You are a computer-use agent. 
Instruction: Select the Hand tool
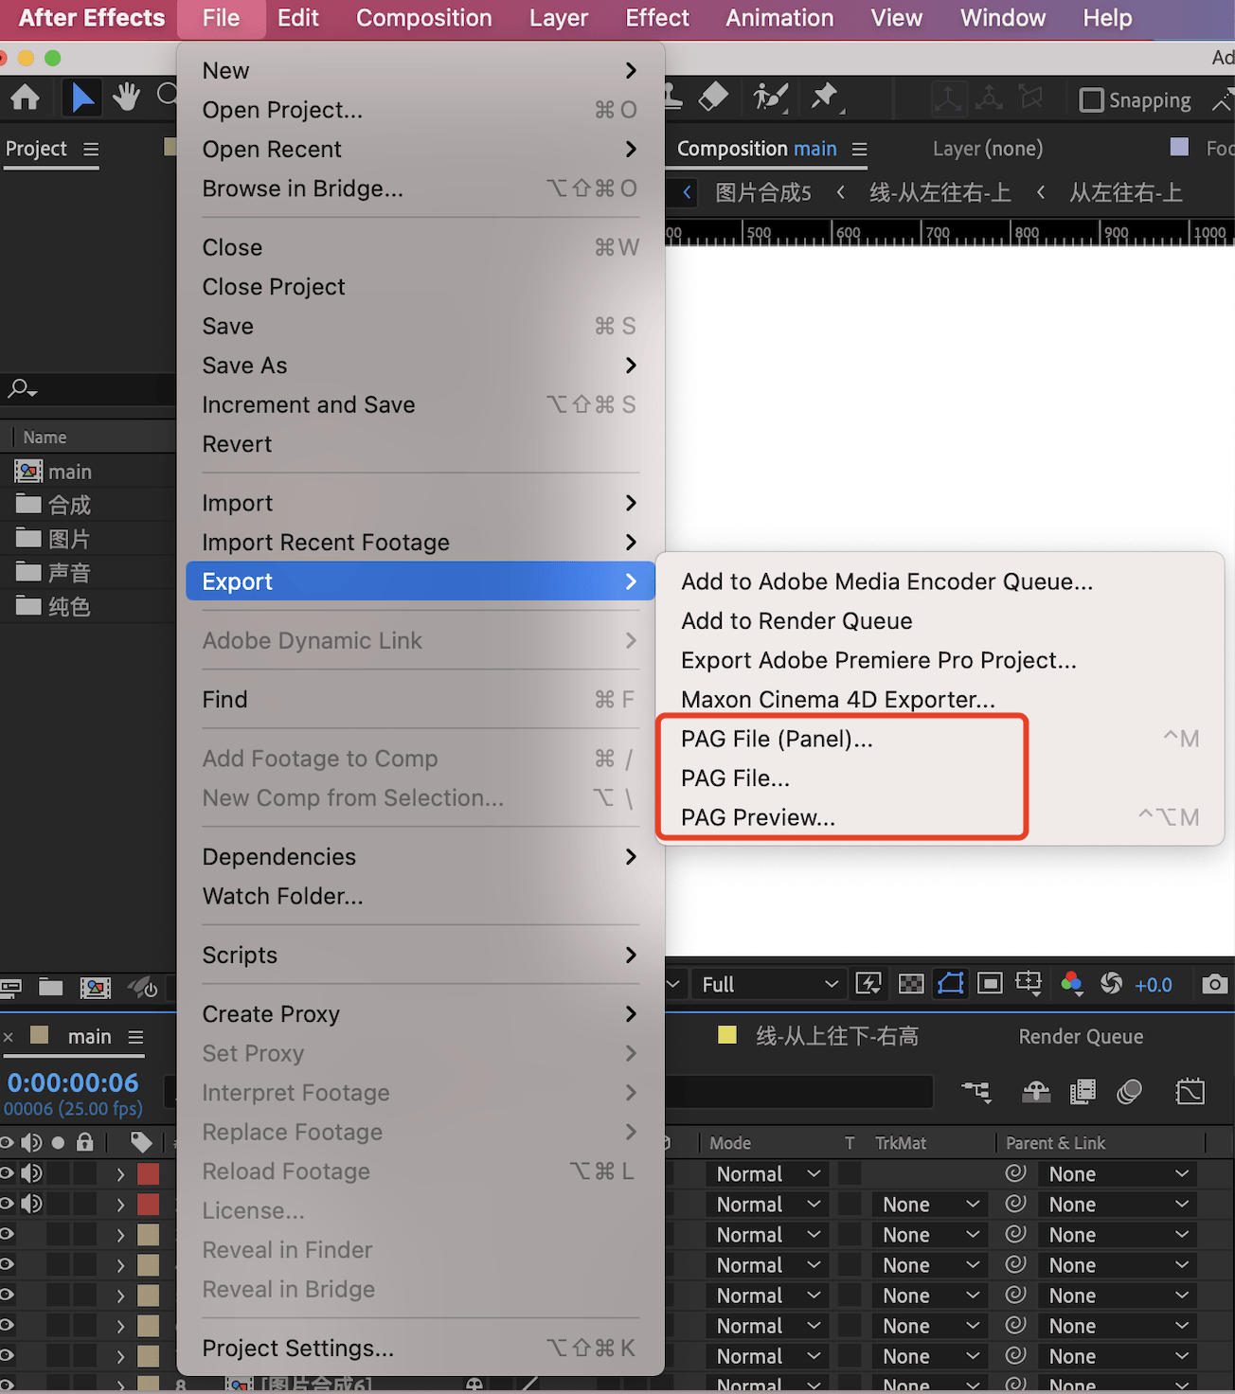pos(126,98)
